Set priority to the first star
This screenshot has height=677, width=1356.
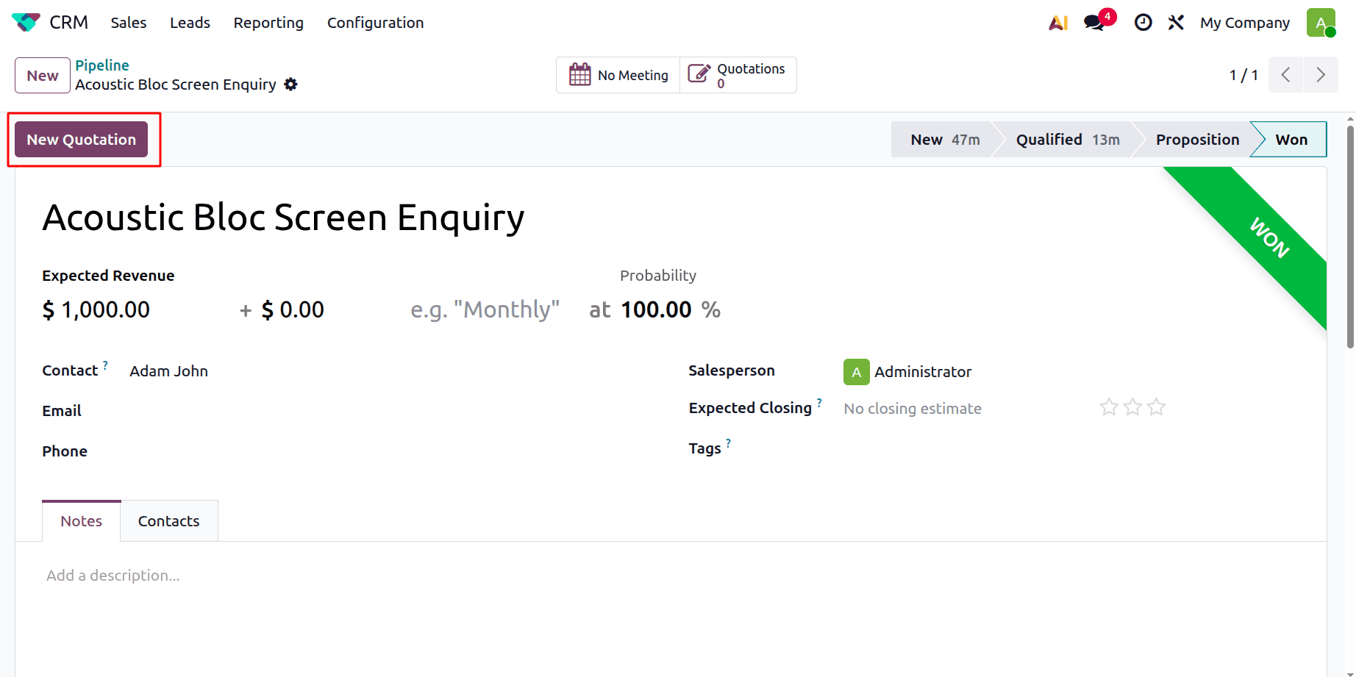[1109, 406]
